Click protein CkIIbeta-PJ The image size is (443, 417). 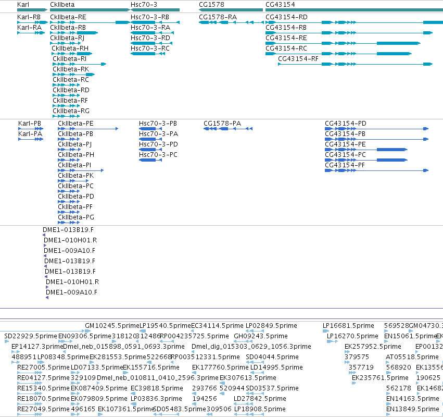click(x=69, y=150)
